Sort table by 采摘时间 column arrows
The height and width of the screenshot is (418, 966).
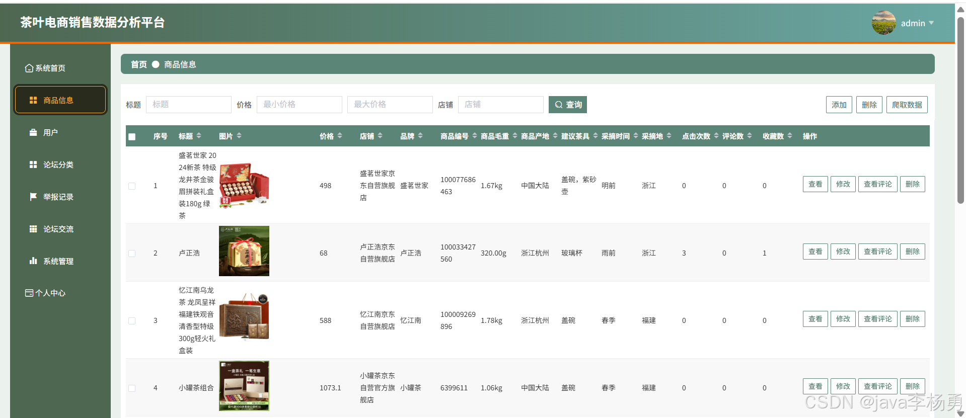636,136
